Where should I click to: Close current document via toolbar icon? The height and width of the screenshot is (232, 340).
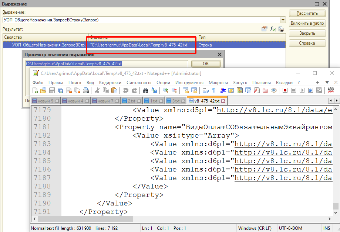(69, 90)
